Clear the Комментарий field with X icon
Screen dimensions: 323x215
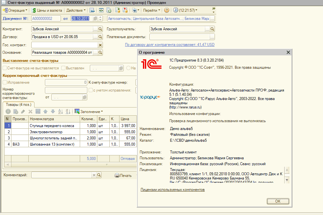coord(94,175)
